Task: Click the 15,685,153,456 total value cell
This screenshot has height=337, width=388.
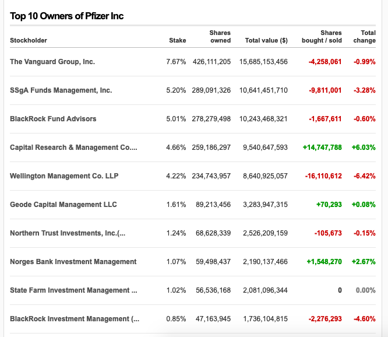Action: 263,62
